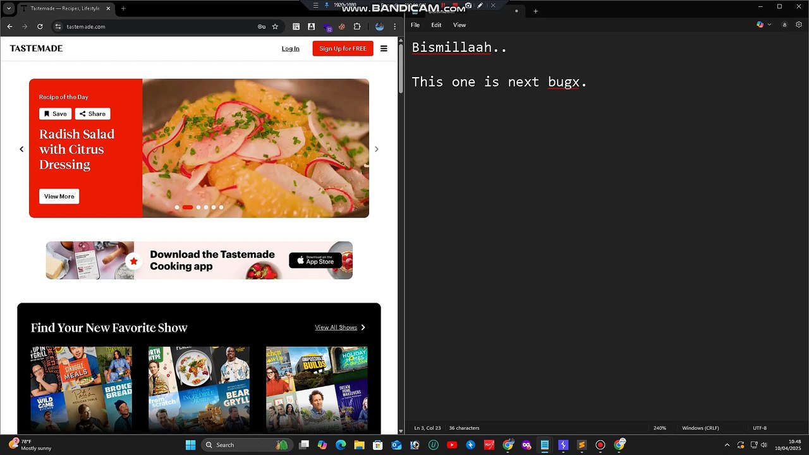The image size is (809, 455).
Task: Close the Tastemade browser tab
Action: point(108,9)
